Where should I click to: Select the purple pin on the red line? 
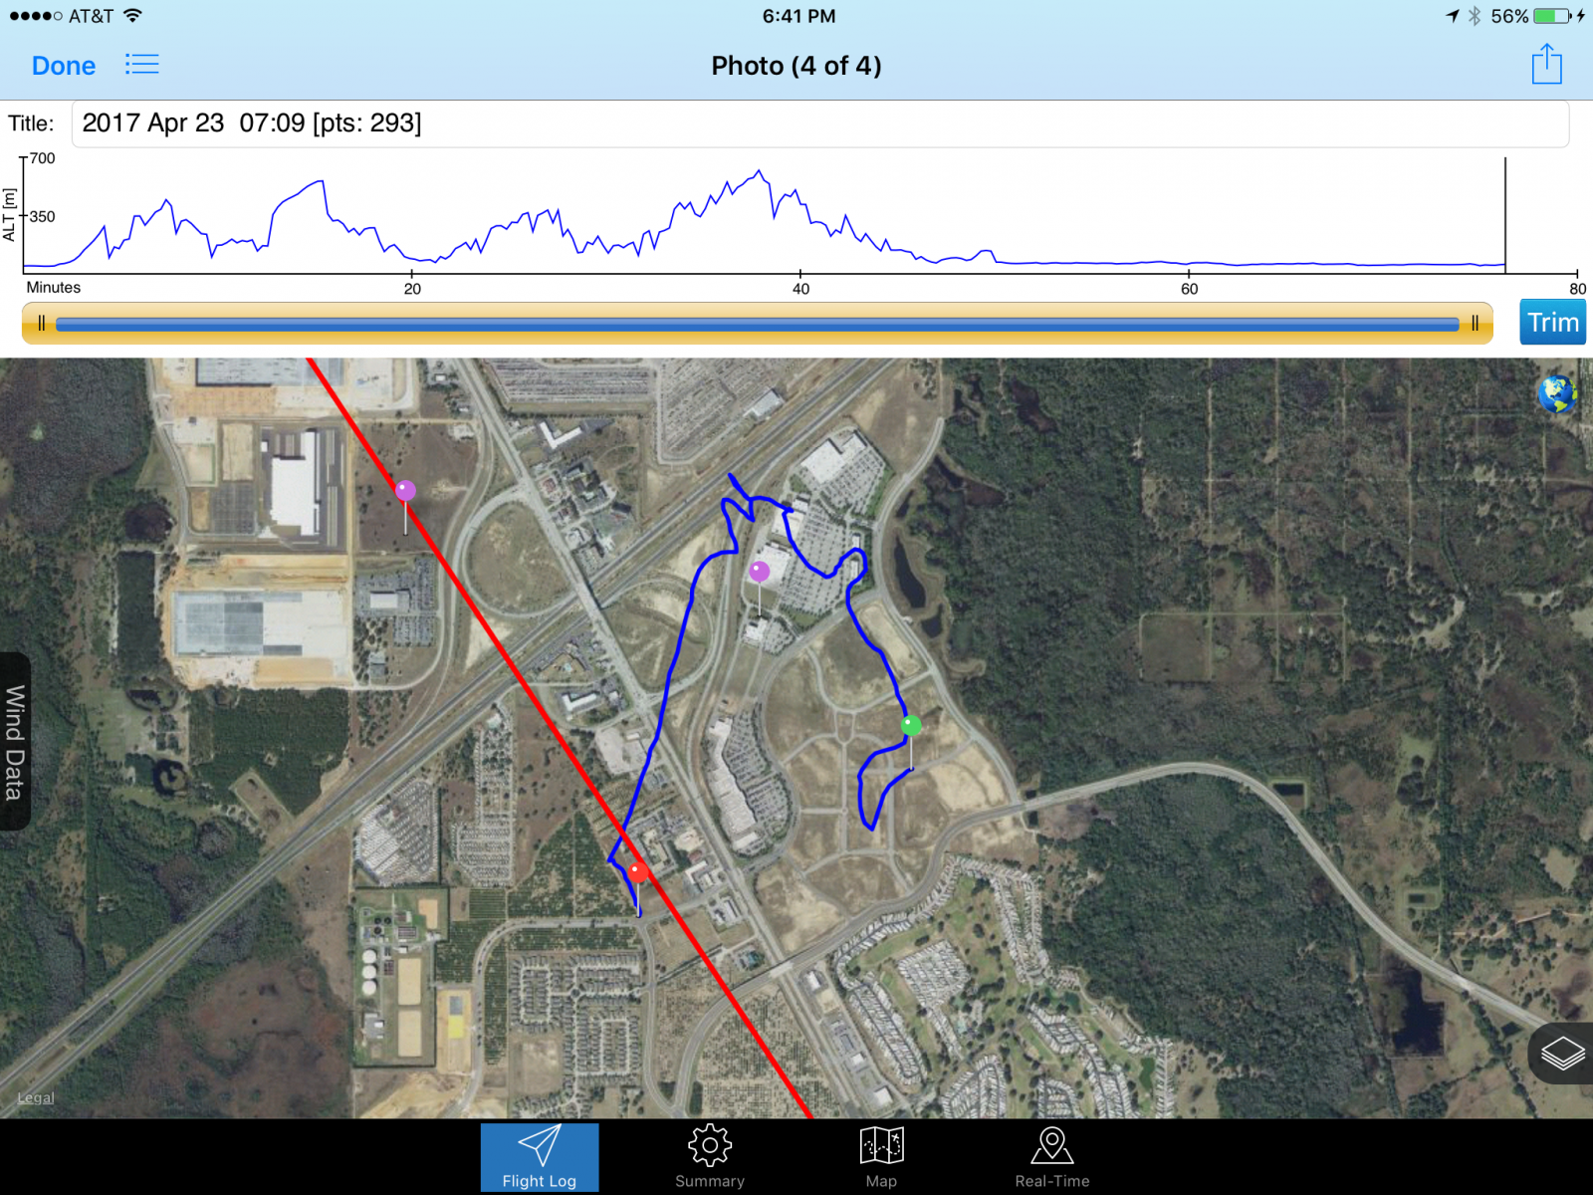(x=405, y=491)
